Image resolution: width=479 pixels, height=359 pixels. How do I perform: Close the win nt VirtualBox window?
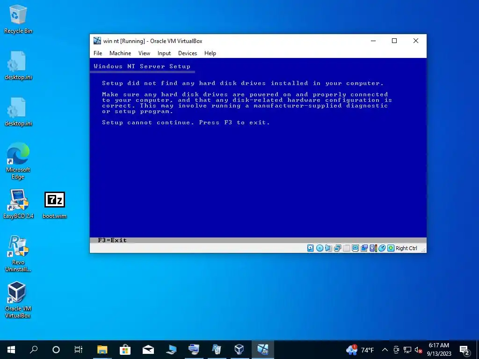pos(416,41)
